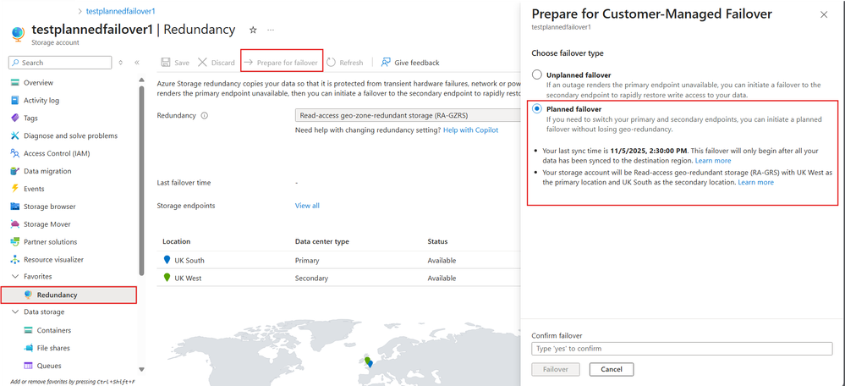Click the Resource visualizer icon

pos(15,260)
